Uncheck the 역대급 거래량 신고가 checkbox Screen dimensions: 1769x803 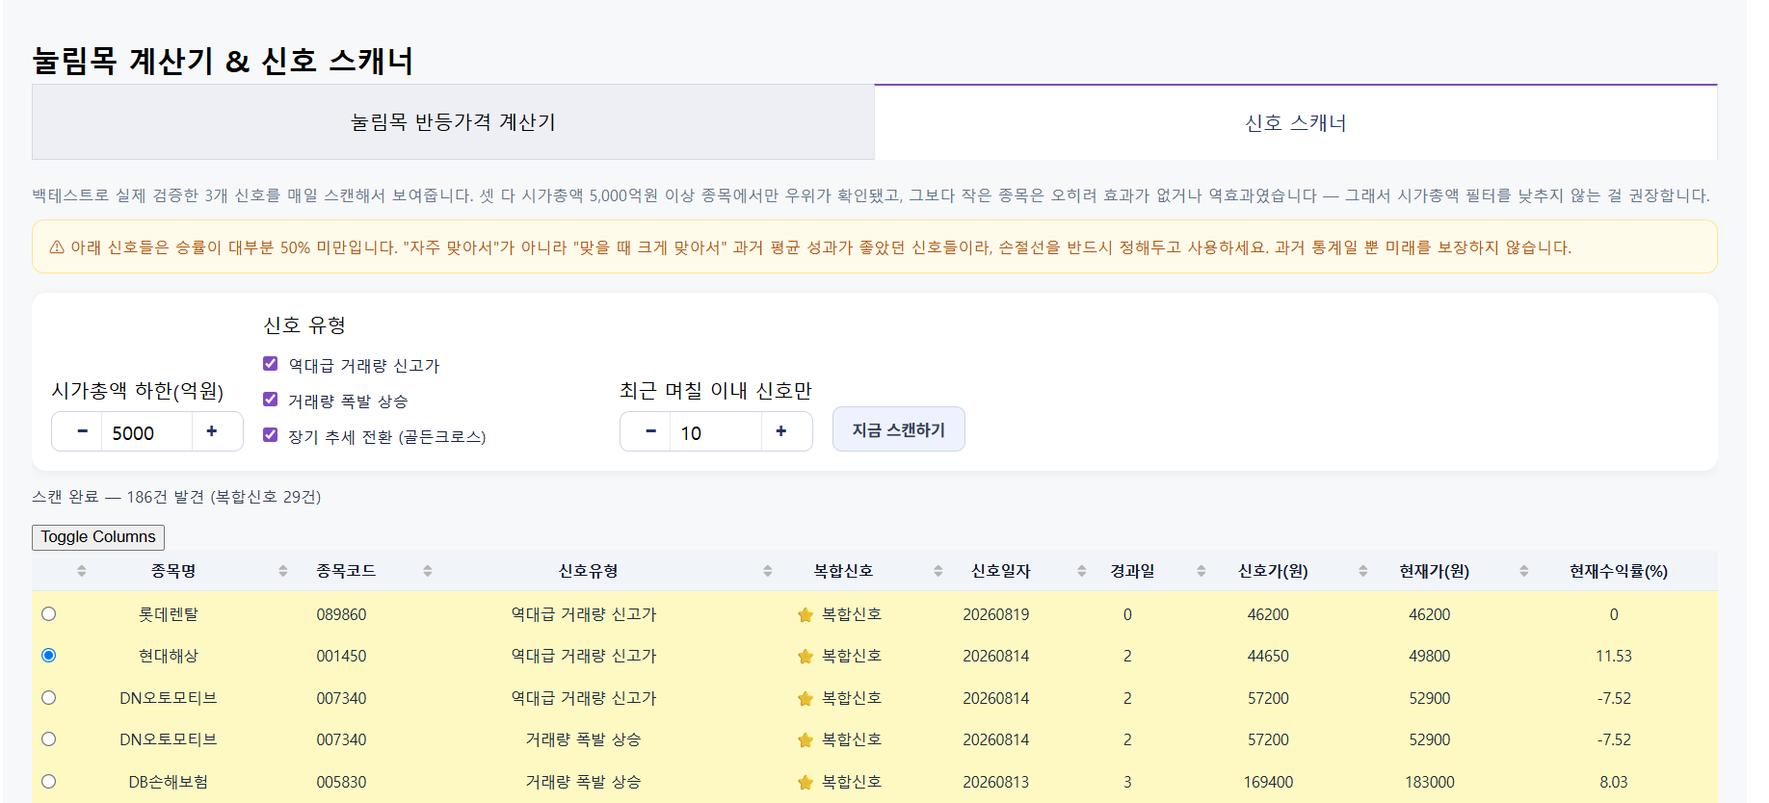tap(271, 364)
